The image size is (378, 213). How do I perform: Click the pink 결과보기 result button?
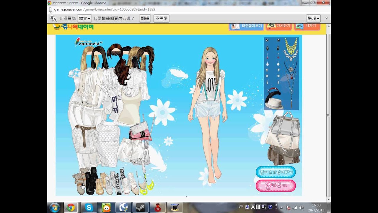tap(276, 185)
